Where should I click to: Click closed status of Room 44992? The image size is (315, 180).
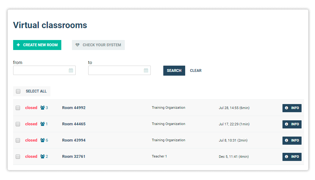pyautogui.click(x=31, y=108)
